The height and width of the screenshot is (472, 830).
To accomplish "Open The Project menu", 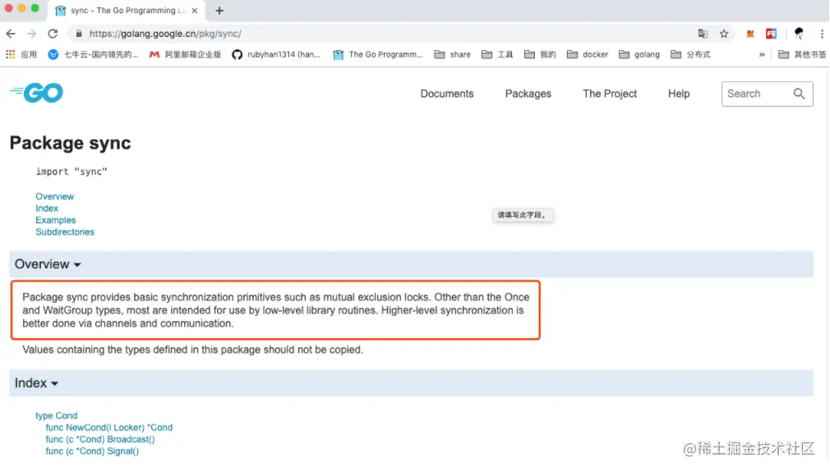I will (x=610, y=94).
